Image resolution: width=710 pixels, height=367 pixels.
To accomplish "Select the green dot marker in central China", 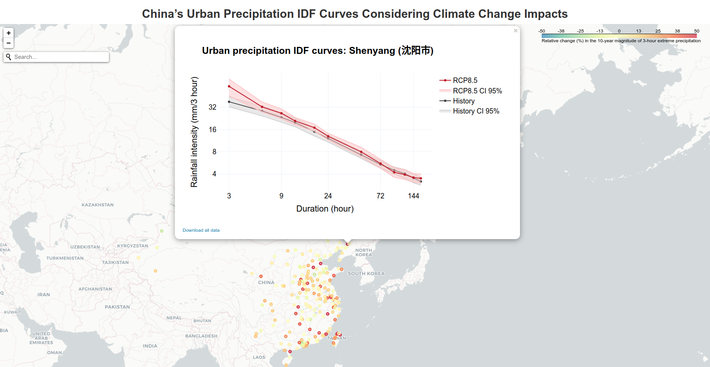I will tap(314, 274).
